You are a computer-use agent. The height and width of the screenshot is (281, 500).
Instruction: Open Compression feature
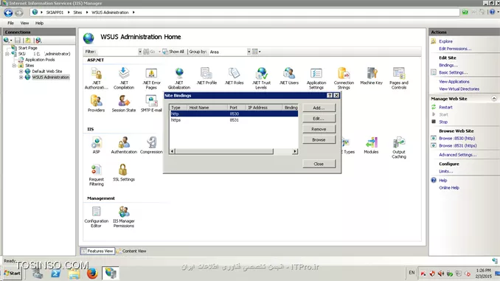(x=151, y=145)
